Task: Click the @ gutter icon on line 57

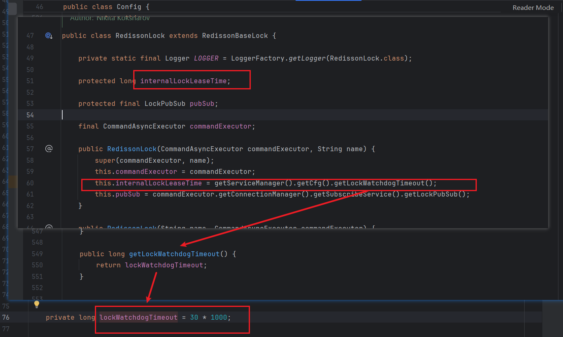Action: point(49,149)
